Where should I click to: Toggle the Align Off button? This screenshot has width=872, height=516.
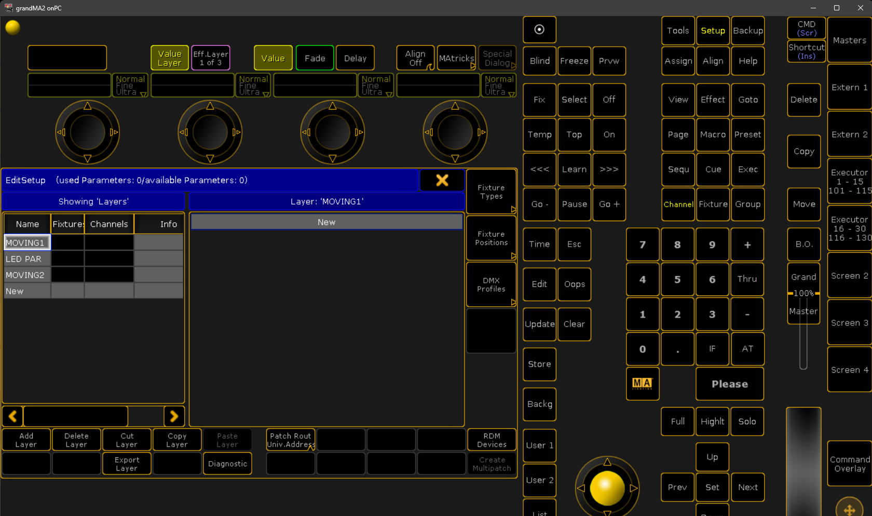(415, 58)
